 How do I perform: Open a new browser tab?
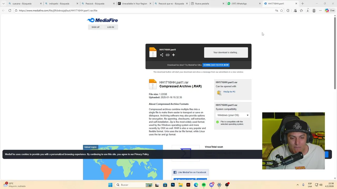click(x=303, y=4)
